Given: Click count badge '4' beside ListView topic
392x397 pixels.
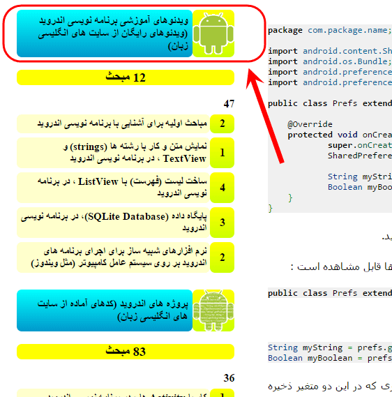Looking at the screenshot, I should [223, 188].
